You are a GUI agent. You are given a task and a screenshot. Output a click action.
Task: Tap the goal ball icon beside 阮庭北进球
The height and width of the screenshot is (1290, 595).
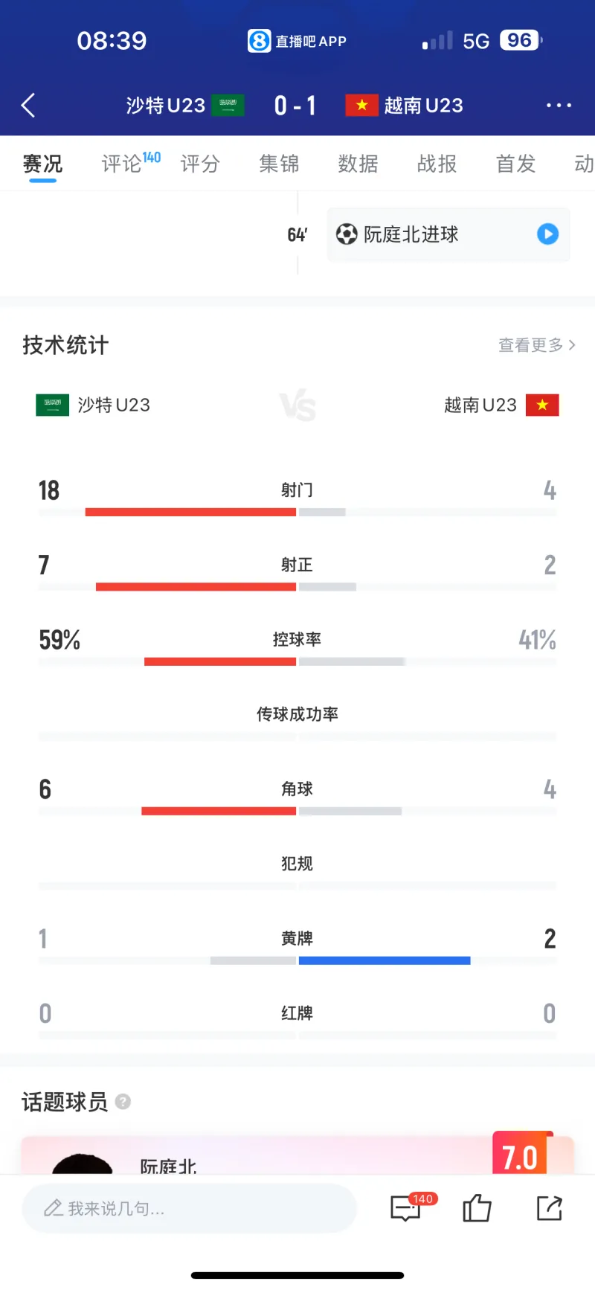[x=347, y=234]
